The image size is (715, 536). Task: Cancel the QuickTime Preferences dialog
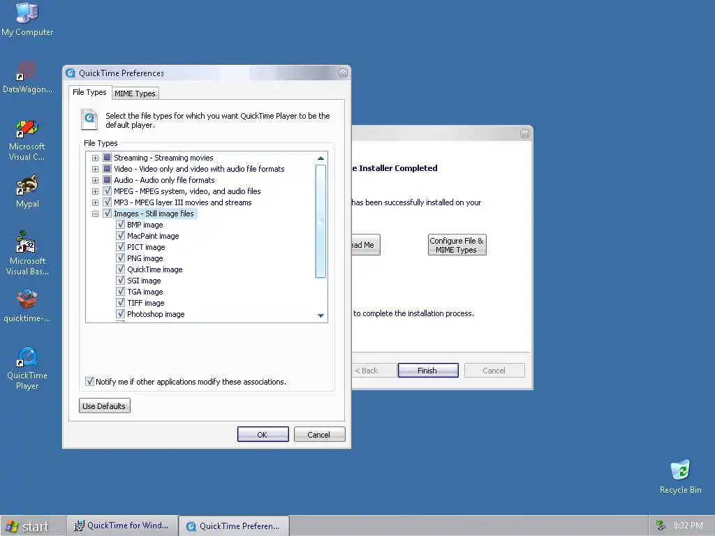tap(319, 434)
